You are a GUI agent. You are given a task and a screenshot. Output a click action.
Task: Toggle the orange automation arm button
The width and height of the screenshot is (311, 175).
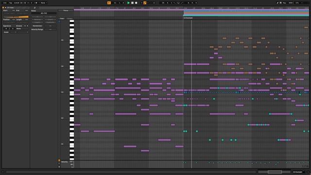tap(145, 3)
